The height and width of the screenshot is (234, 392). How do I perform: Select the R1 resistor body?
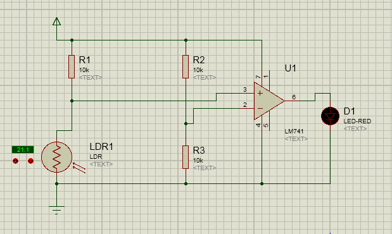point(72,66)
